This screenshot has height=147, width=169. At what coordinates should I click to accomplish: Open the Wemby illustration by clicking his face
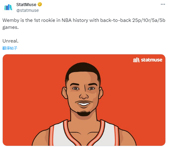[x=83, y=93]
